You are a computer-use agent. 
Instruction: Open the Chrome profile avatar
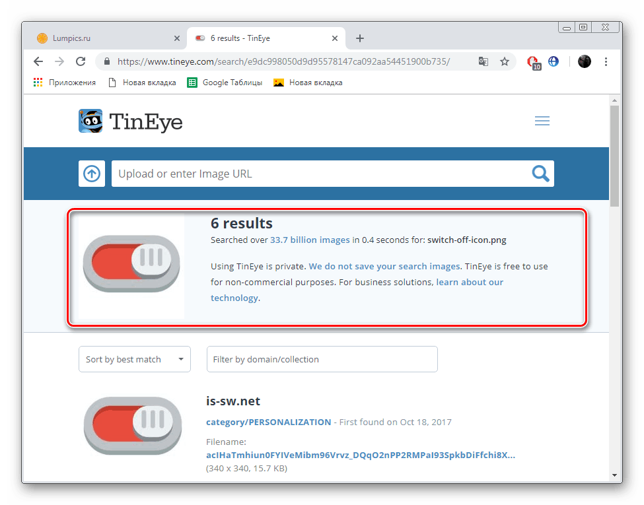point(585,61)
